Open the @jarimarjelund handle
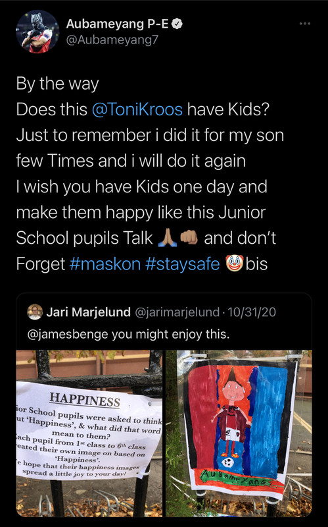 click(x=177, y=312)
